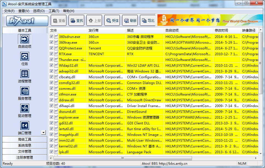Expand the 文件管理 file management section
This screenshot has height=168, width=265.
[x=25, y=152]
